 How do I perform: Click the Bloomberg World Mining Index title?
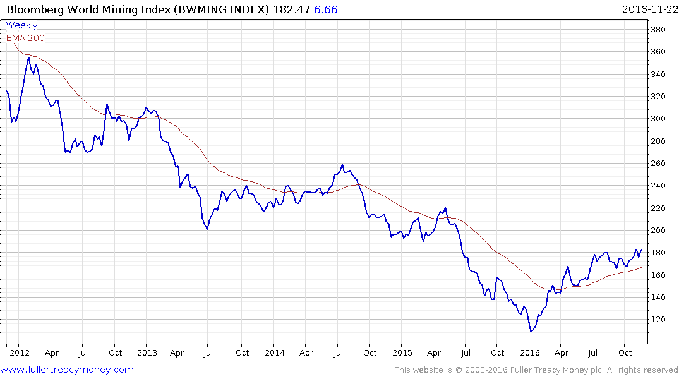(138, 9)
